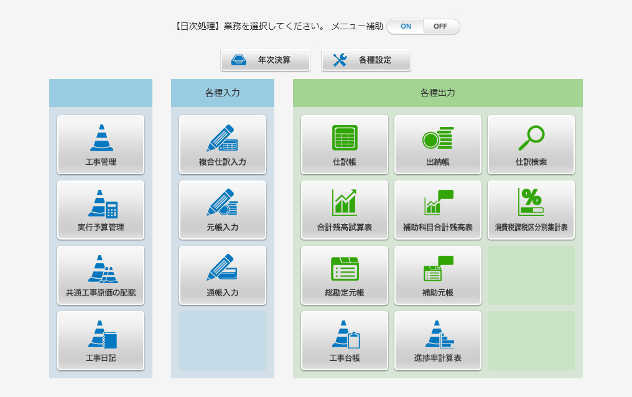Open the 元帳入力 pencil icon
This screenshot has height=397, width=632.
click(x=223, y=210)
